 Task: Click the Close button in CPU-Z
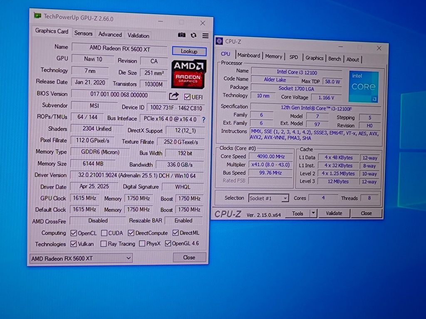[x=366, y=213]
